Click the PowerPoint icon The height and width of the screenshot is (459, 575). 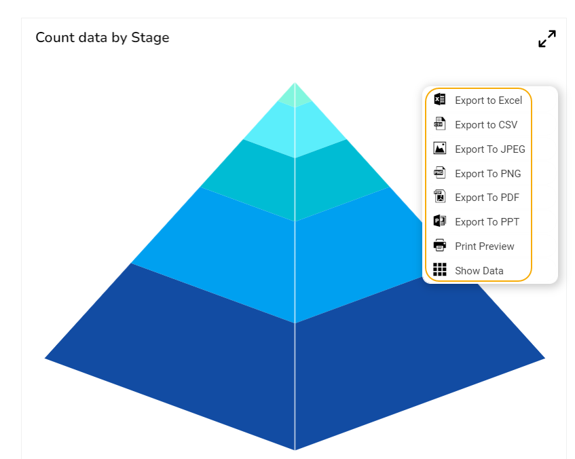coord(440,221)
